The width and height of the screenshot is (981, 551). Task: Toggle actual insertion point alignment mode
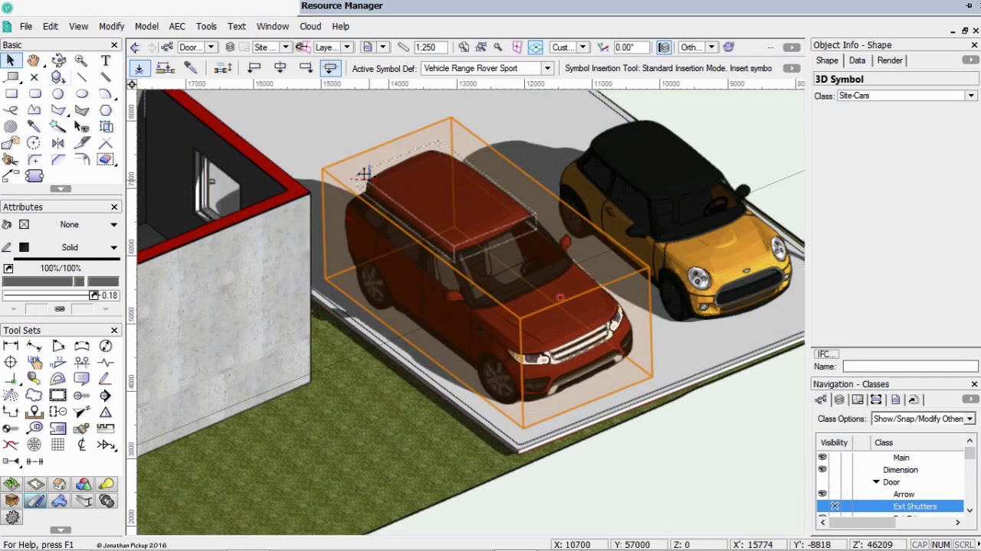pos(330,68)
